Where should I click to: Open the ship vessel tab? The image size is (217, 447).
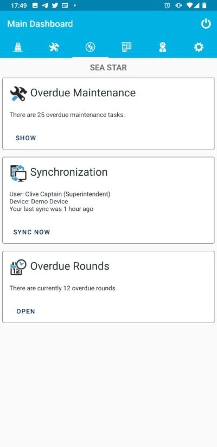18,47
